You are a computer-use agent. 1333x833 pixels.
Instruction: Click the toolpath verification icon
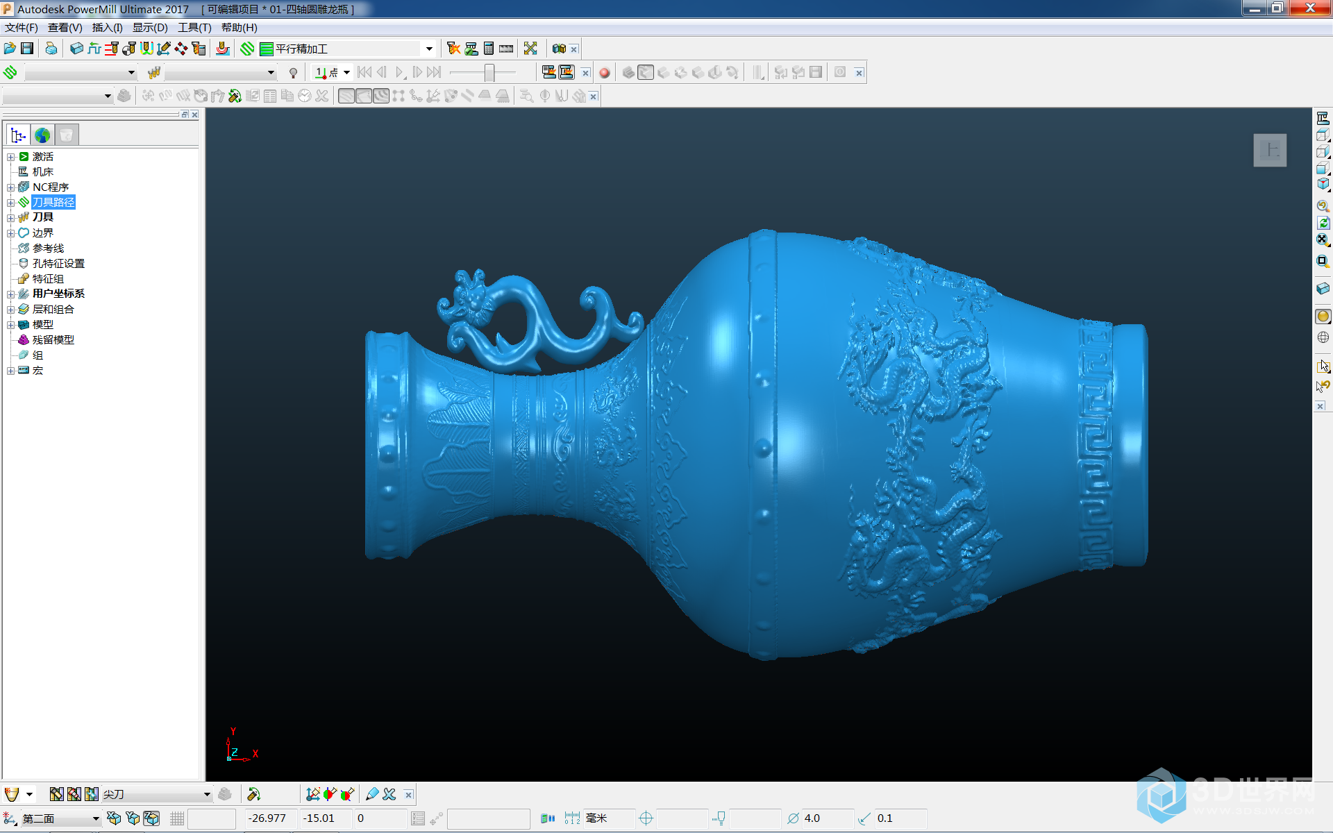click(x=471, y=49)
